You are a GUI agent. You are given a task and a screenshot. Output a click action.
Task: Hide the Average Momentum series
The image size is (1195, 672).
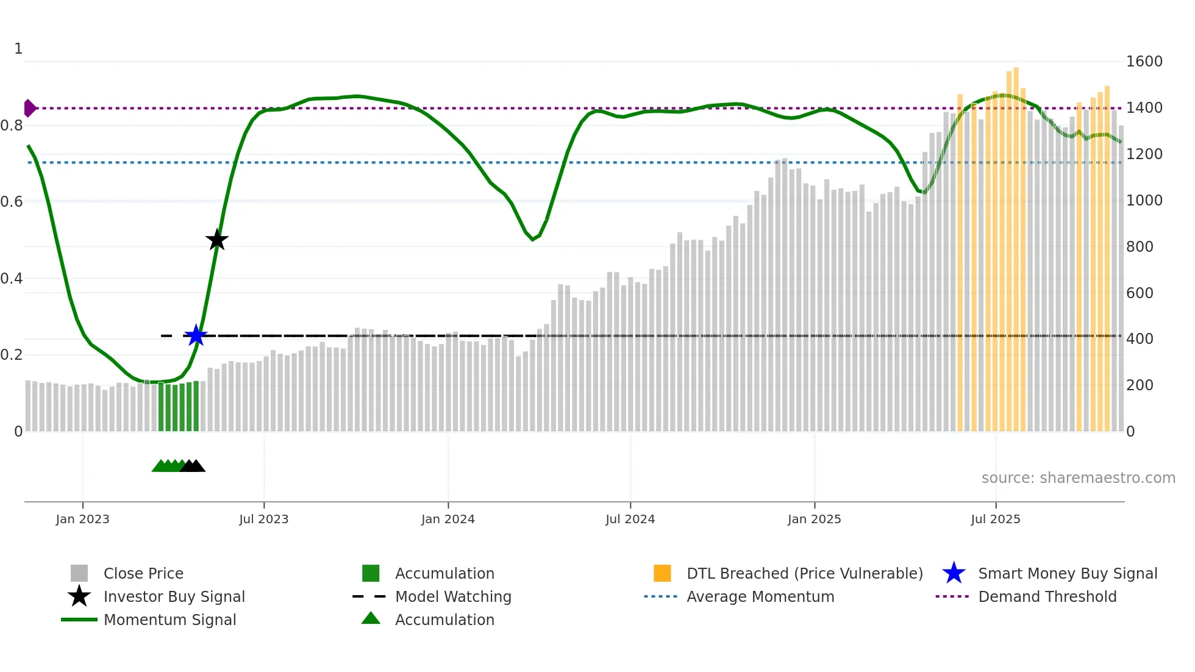coord(760,596)
